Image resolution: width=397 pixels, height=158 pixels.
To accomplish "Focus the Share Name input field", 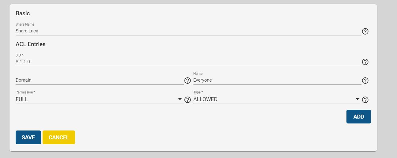I will (x=188, y=31).
